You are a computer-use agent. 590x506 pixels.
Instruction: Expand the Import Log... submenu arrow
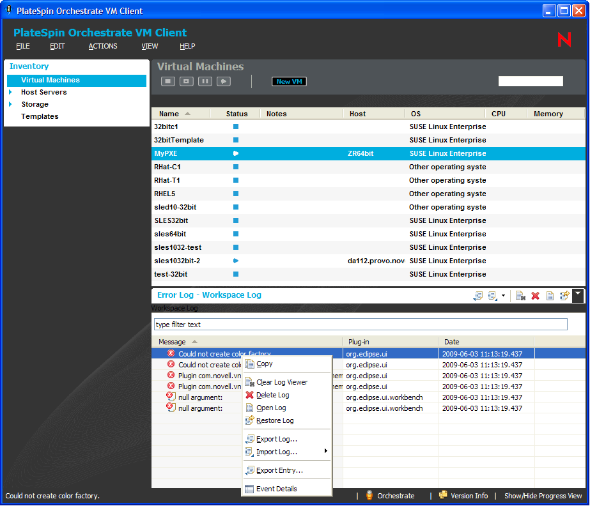[x=326, y=451]
